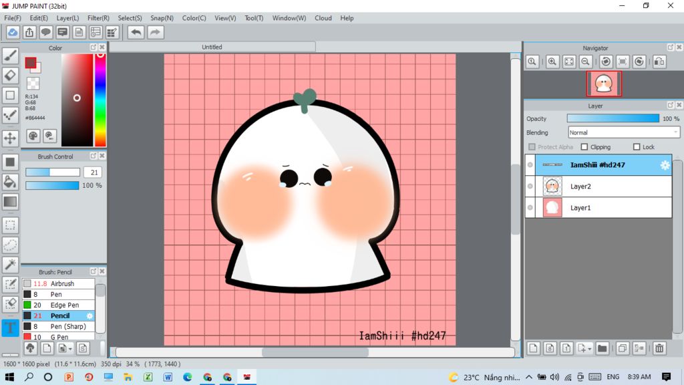The width and height of the screenshot is (684, 385).
Task: Rotate canvas left in Navigator
Action: 606,61
